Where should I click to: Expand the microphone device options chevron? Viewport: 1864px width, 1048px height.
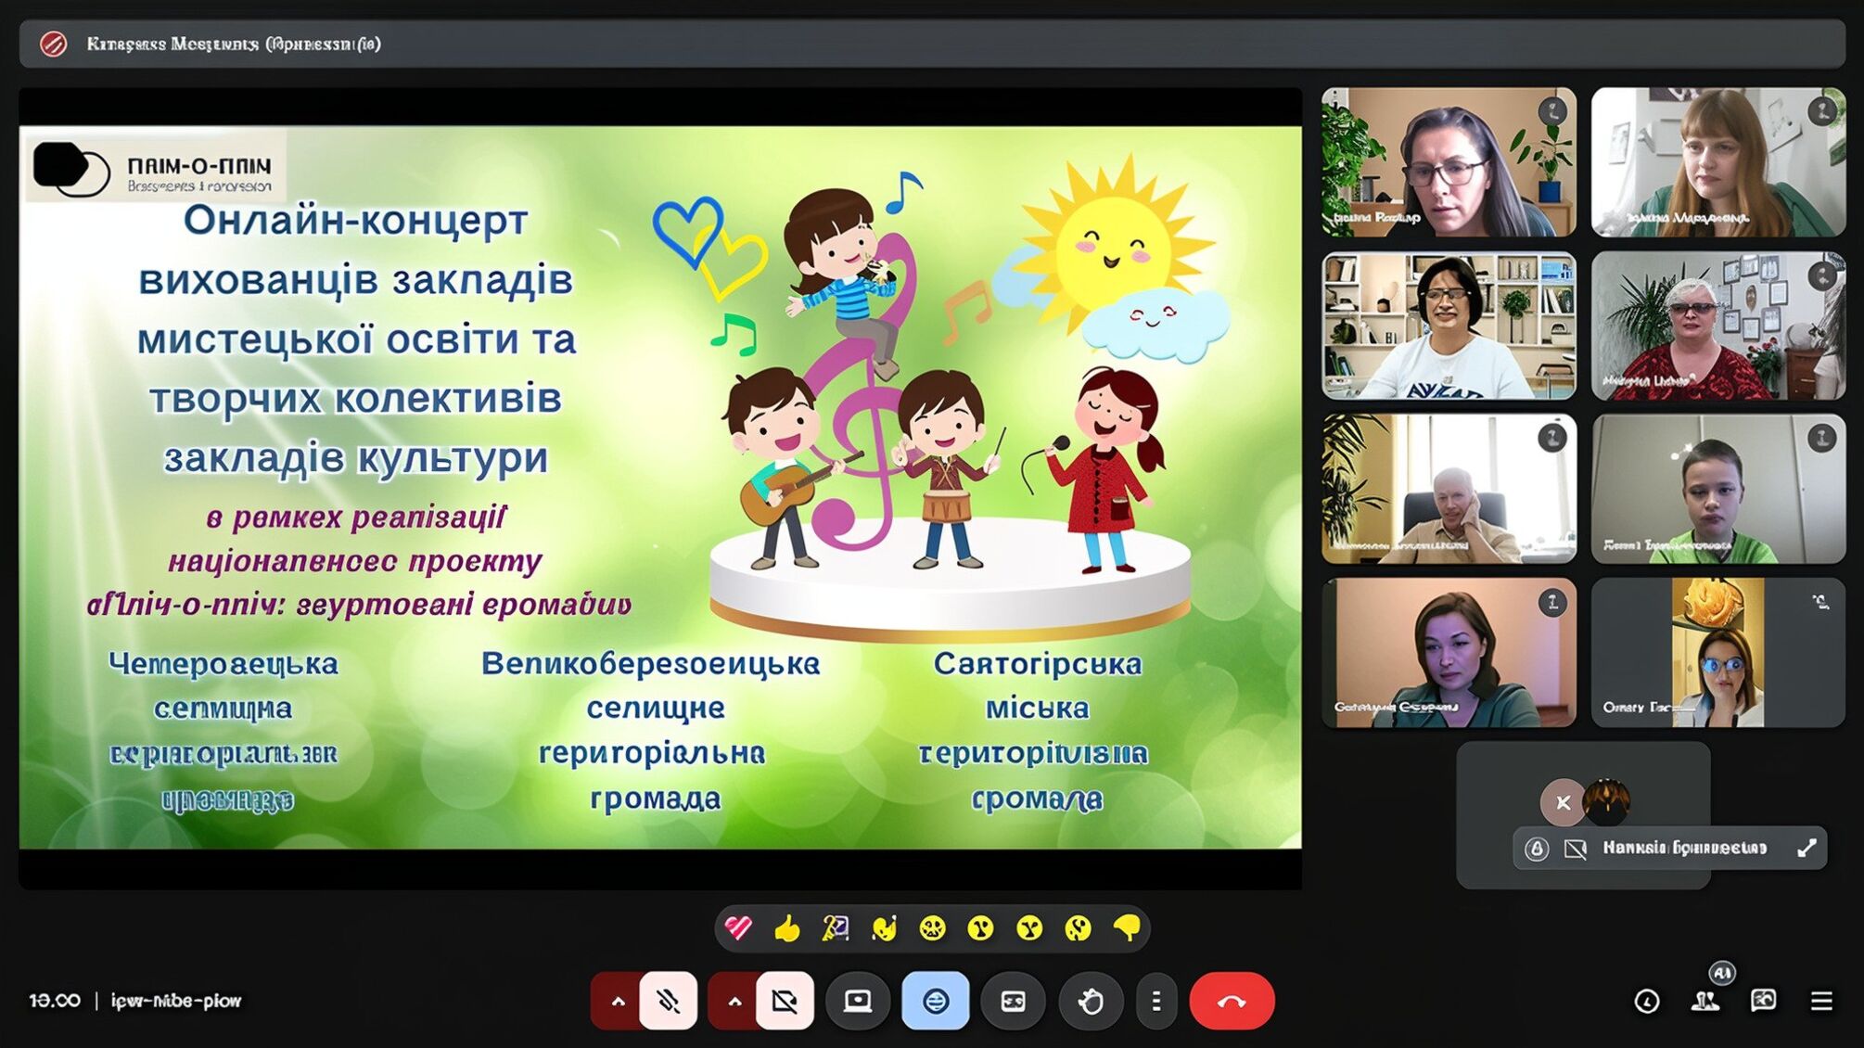click(617, 1001)
